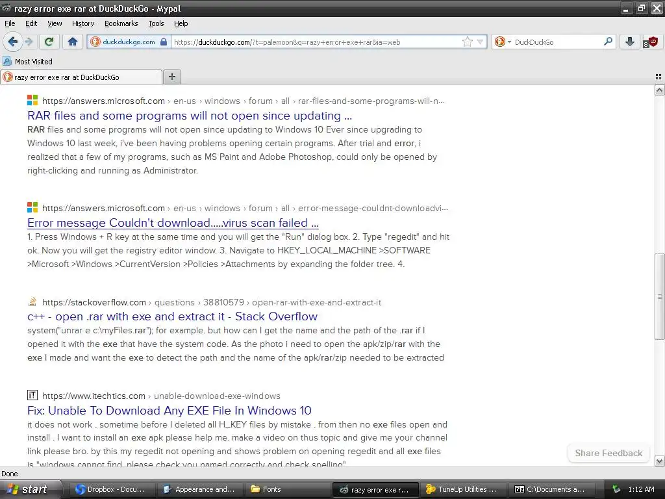
Task: Click the stackoverflow.com result URL
Action: click(x=94, y=303)
